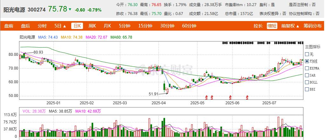Click the 最低 75.70 value
The width and height of the screenshot is (326, 140).
tap(156, 14)
